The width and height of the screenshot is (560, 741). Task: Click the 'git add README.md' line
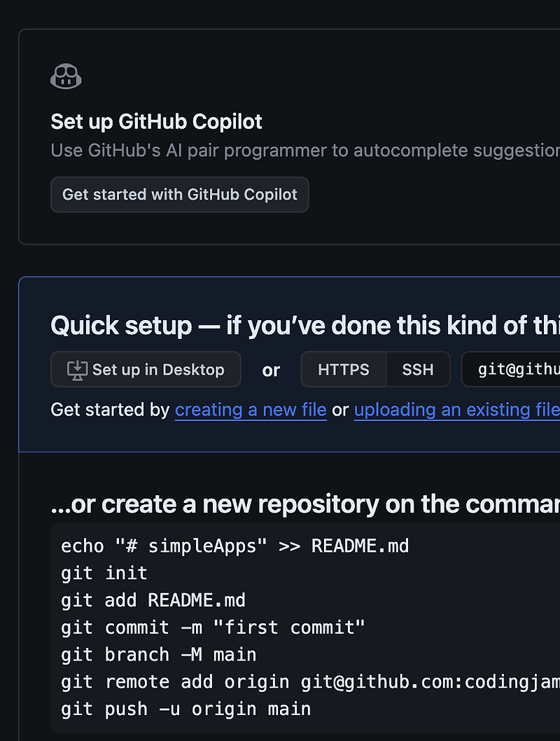pyautogui.click(x=152, y=600)
